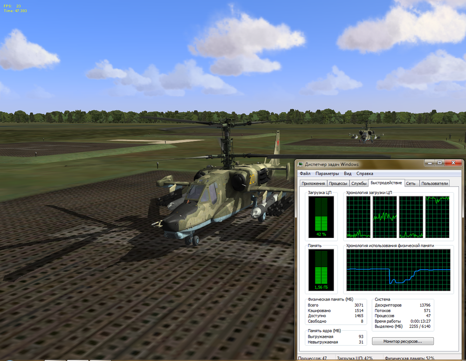The width and height of the screenshot is (466, 361).
Task: Click the Доступно value 1465
Action: (359, 316)
